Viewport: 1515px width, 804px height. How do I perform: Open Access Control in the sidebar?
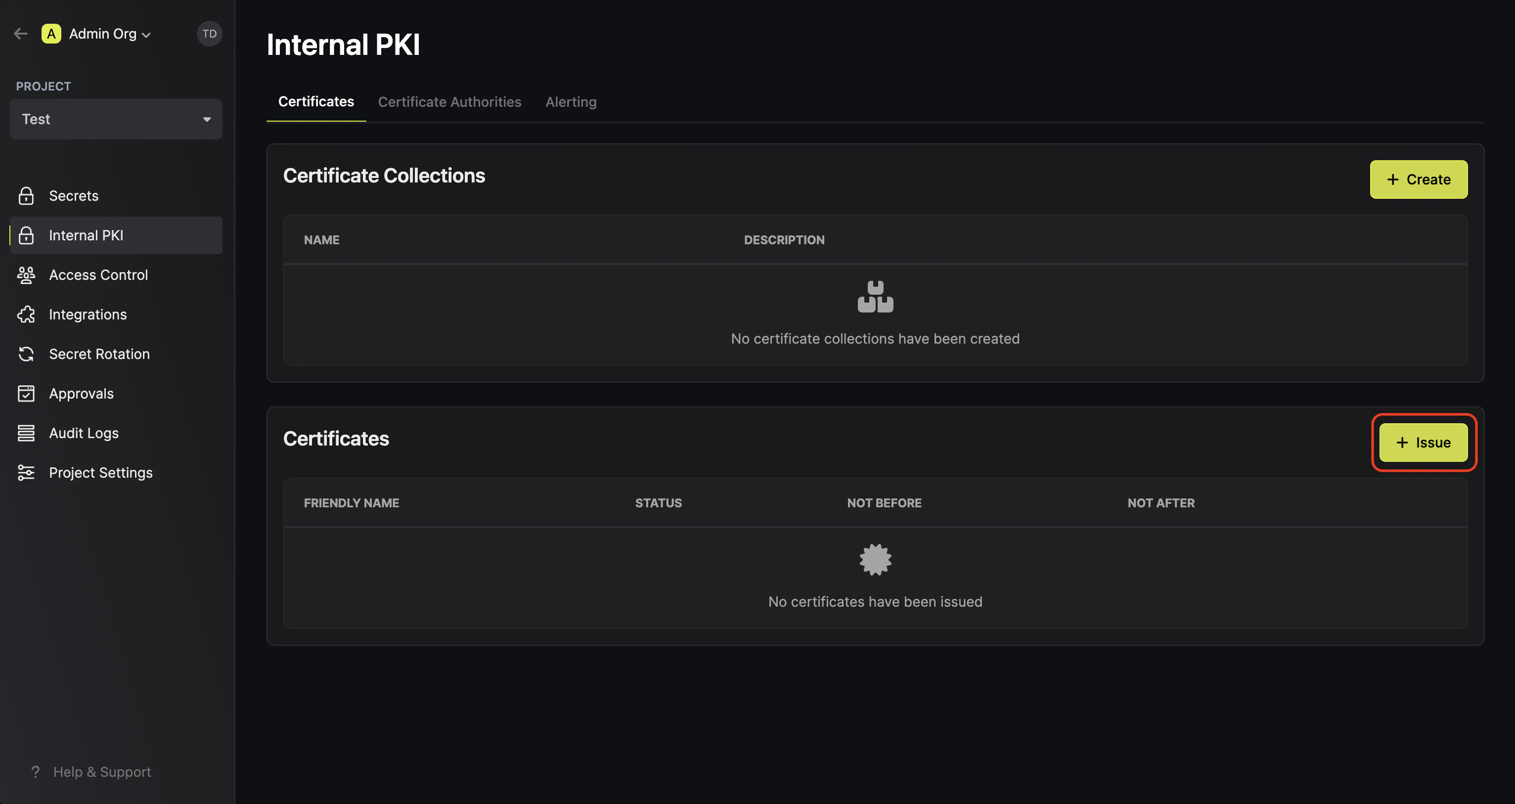tap(116, 274)
